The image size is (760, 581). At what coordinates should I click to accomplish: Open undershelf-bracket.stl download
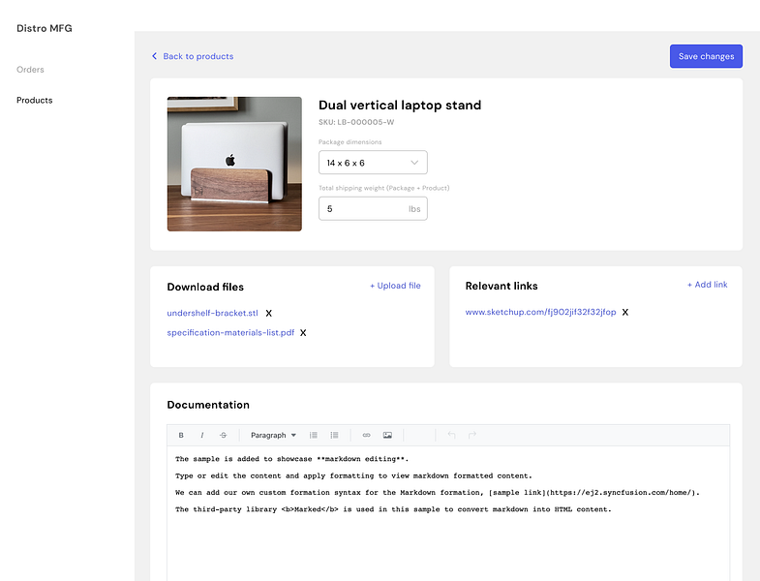212,314
